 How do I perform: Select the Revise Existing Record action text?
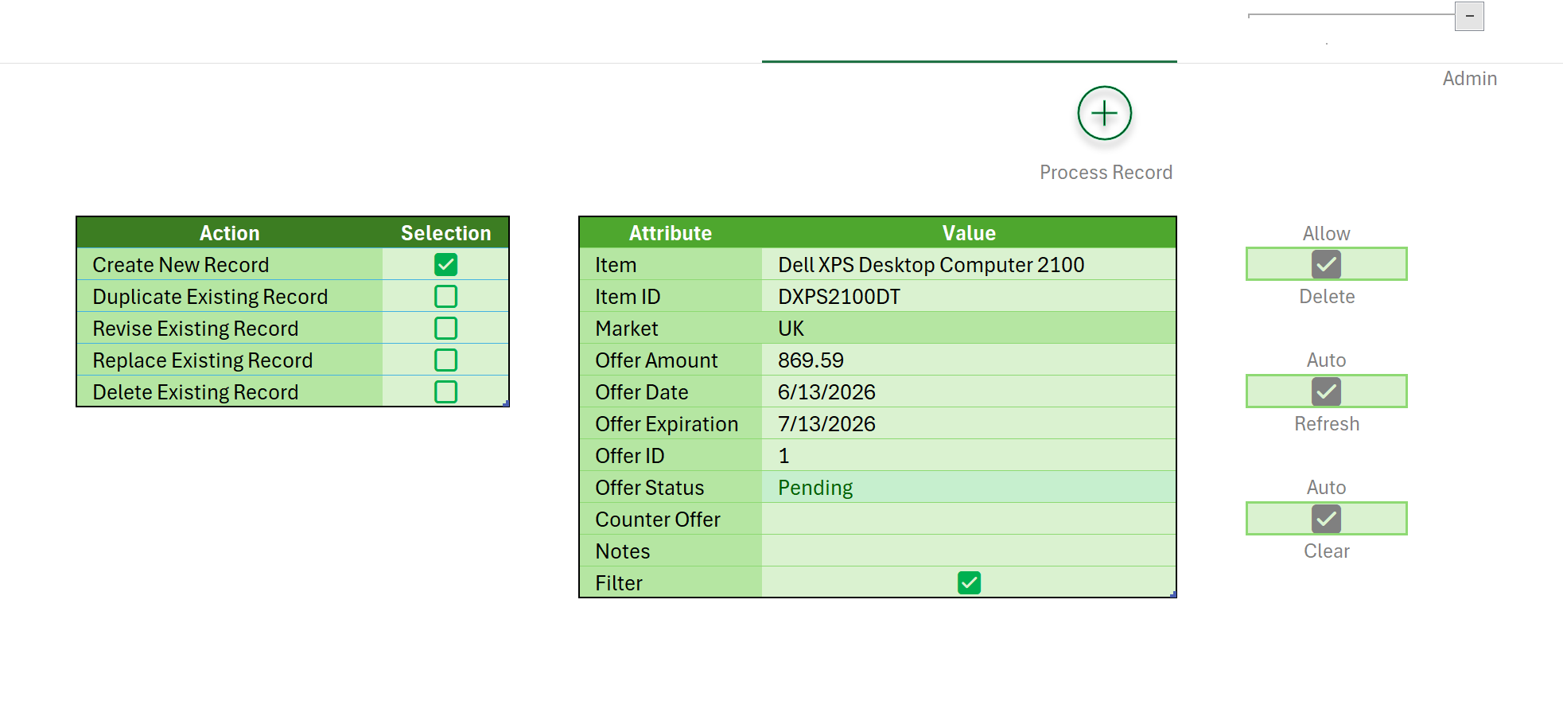[196, 329]
